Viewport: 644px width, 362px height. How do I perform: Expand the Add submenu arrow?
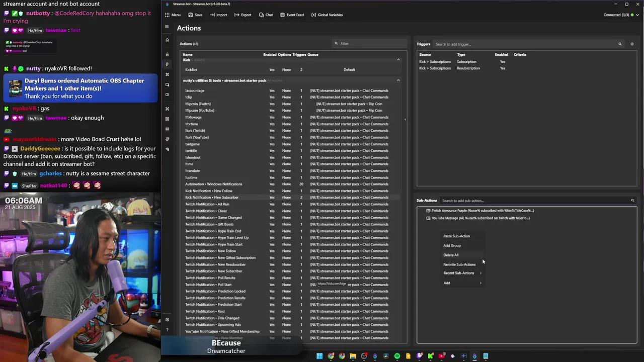(480, 283)
